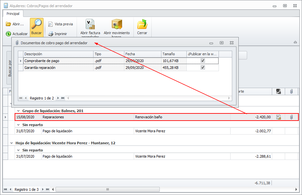Click the main grid horizontal scrollbar thumb
302x195 pixels.
[x=108, y=189]
